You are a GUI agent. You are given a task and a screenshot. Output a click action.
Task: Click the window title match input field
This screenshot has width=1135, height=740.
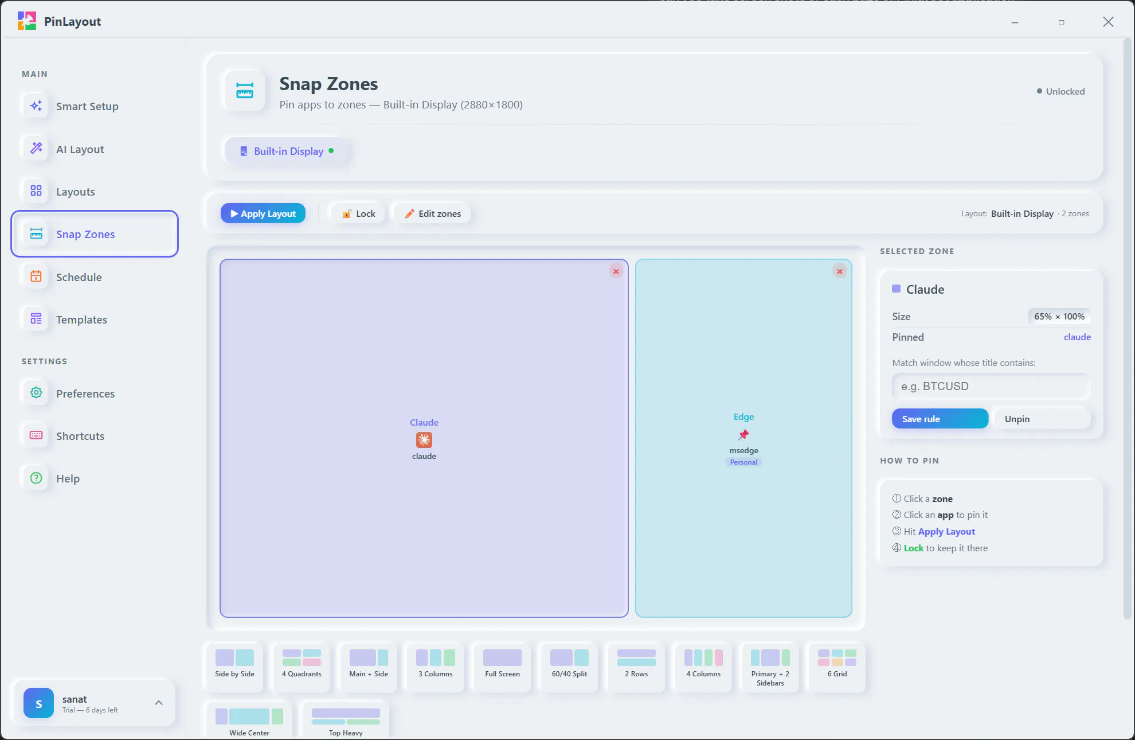991,387
